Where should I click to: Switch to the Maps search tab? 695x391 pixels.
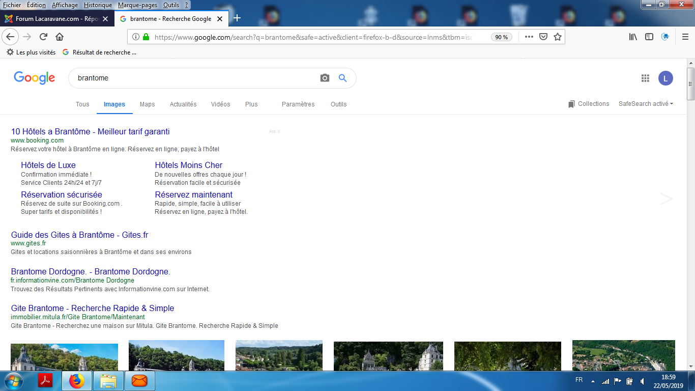point(147,104)
